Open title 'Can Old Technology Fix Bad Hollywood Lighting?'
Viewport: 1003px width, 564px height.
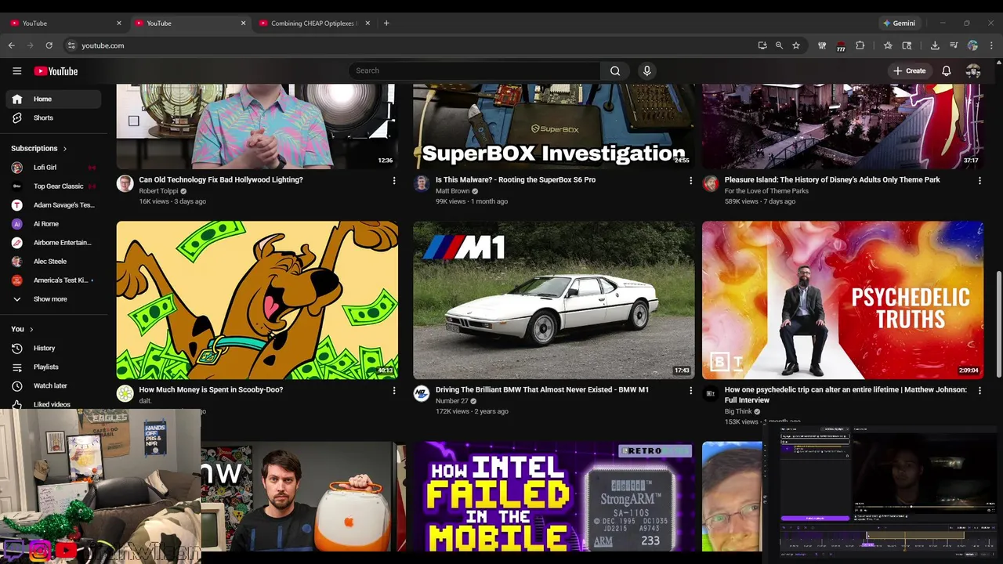221,179
